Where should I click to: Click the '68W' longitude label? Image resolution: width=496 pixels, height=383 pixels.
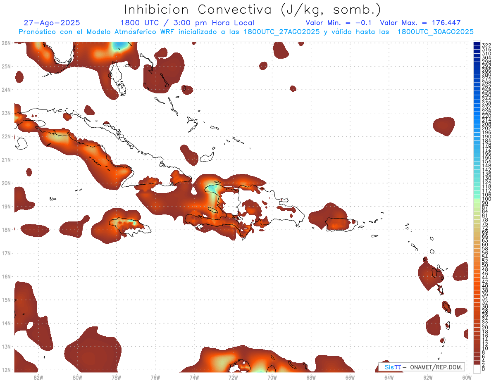[311, 377]
